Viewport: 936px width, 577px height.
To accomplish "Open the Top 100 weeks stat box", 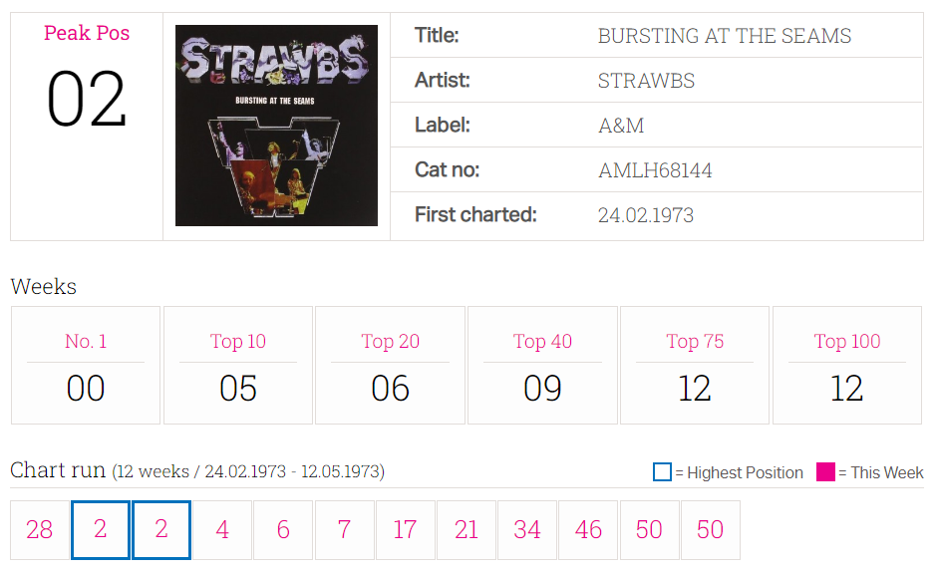I will (x=847, y=365).
